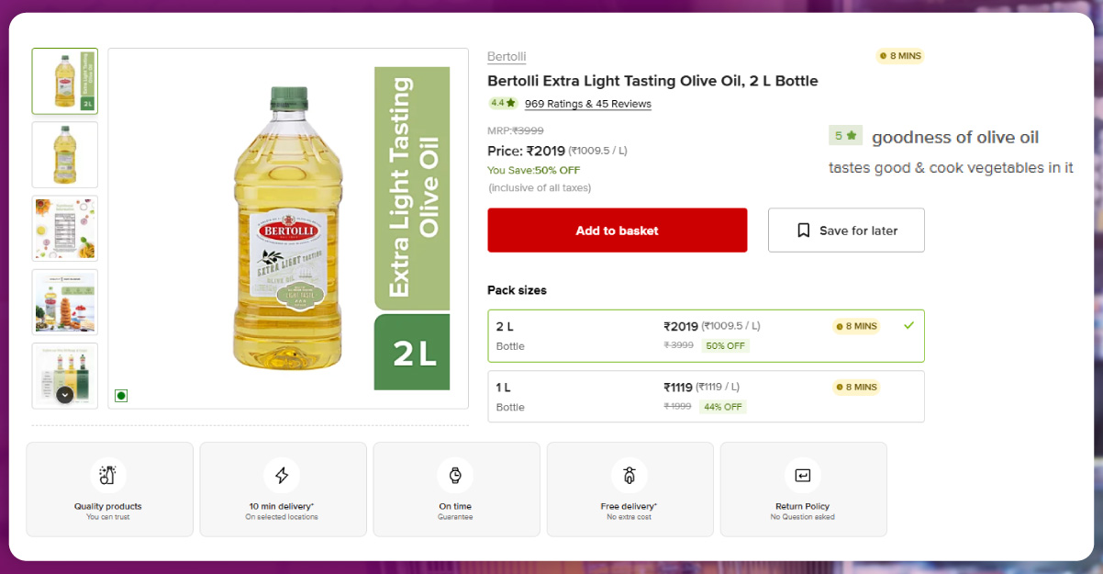Select the first bottle thumbnail
This screenshot has width=1103, height=574.
[x=64, y=82]
